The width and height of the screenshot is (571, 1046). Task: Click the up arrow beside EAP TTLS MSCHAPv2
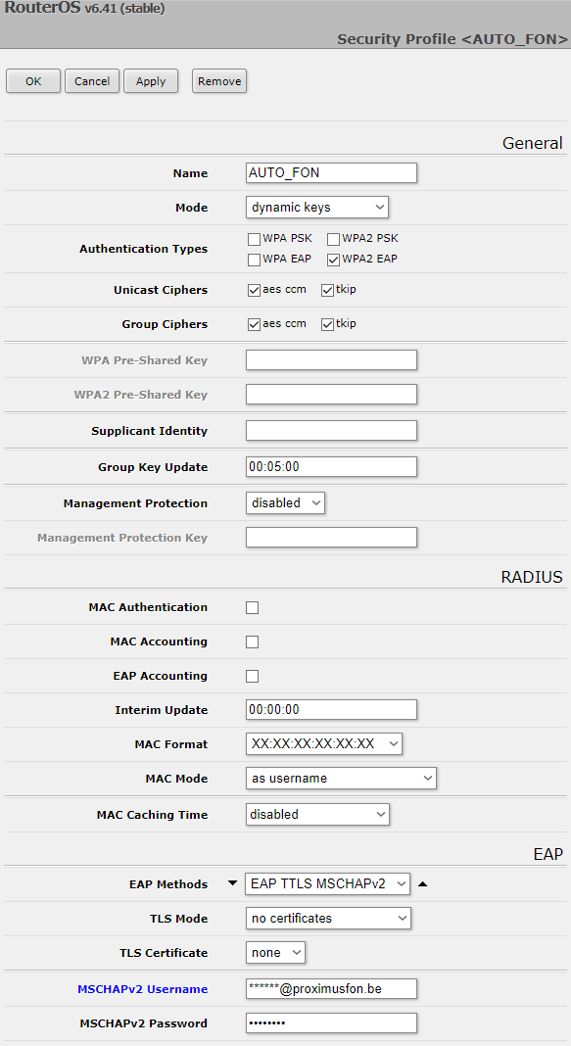coord(422,883)
